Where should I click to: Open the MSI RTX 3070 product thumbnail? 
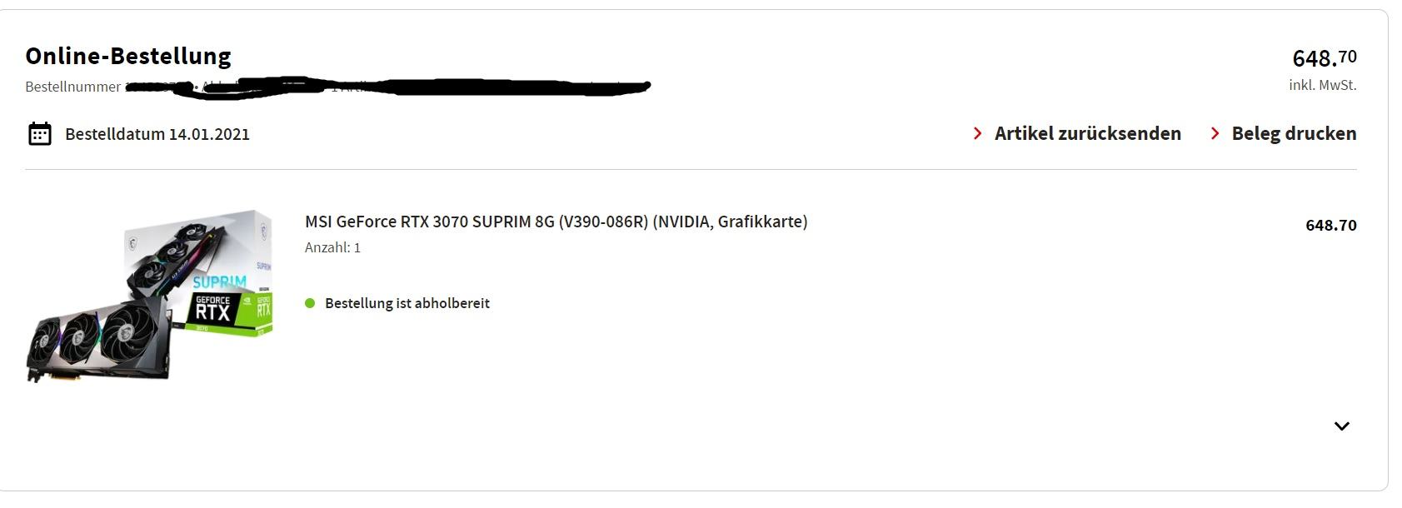click(150, 296)
